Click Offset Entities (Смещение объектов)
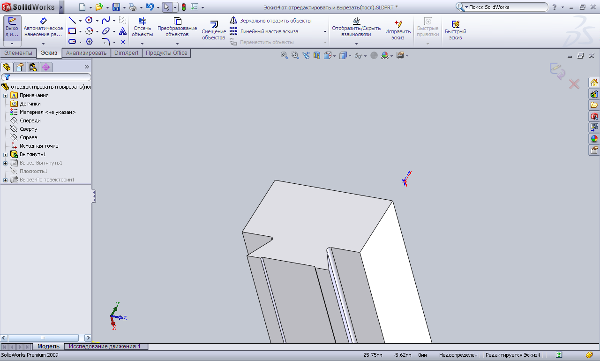The width and height of the screenshot is (600, 361). click(x=214, y=30)
